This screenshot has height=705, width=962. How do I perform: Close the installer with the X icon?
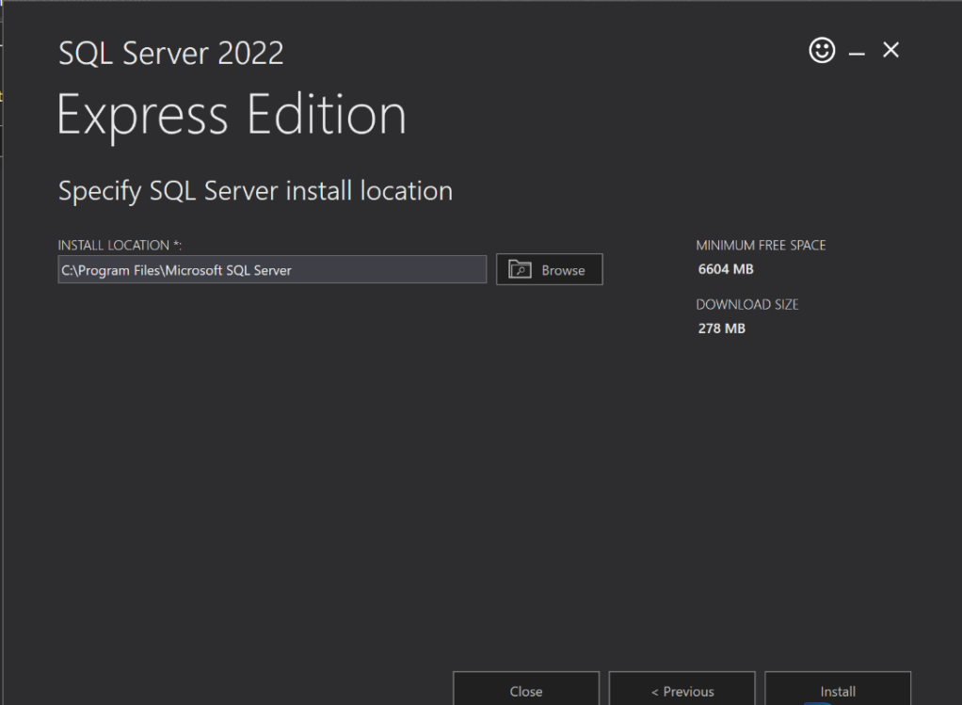click(x=890, y=52)
